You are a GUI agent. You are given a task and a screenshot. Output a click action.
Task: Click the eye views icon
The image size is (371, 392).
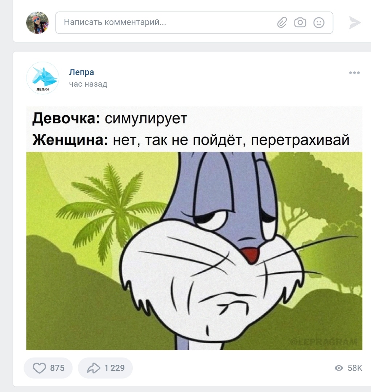(339, 368)
